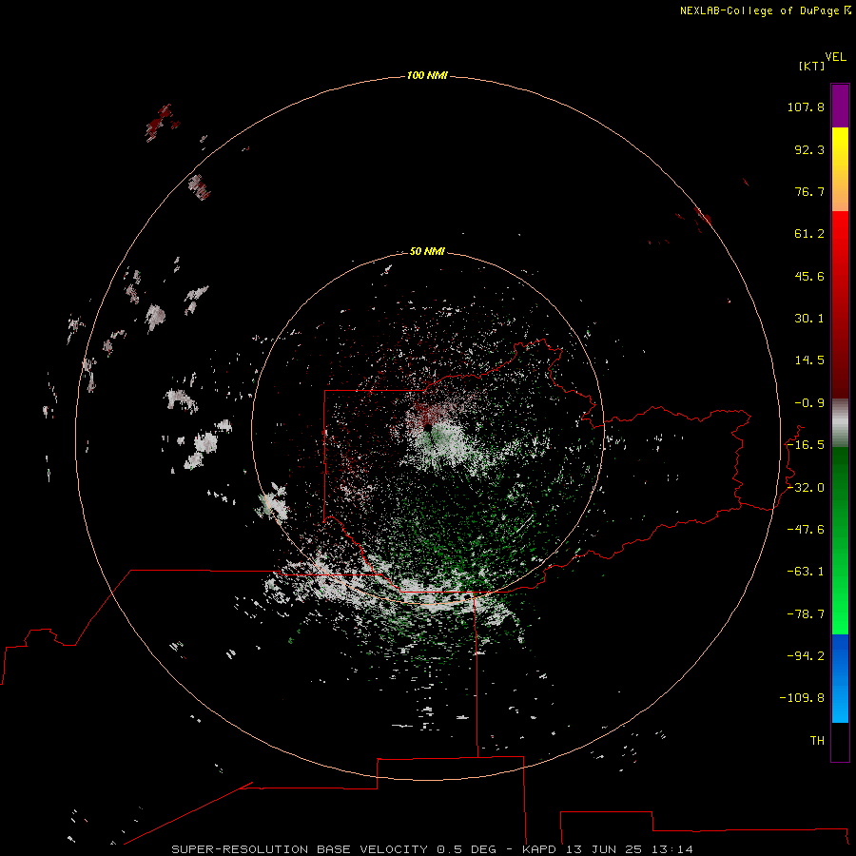856x856 pixels.
Task: Click the 107.8 velocity scale value
Action: click(x=806, y=107)
